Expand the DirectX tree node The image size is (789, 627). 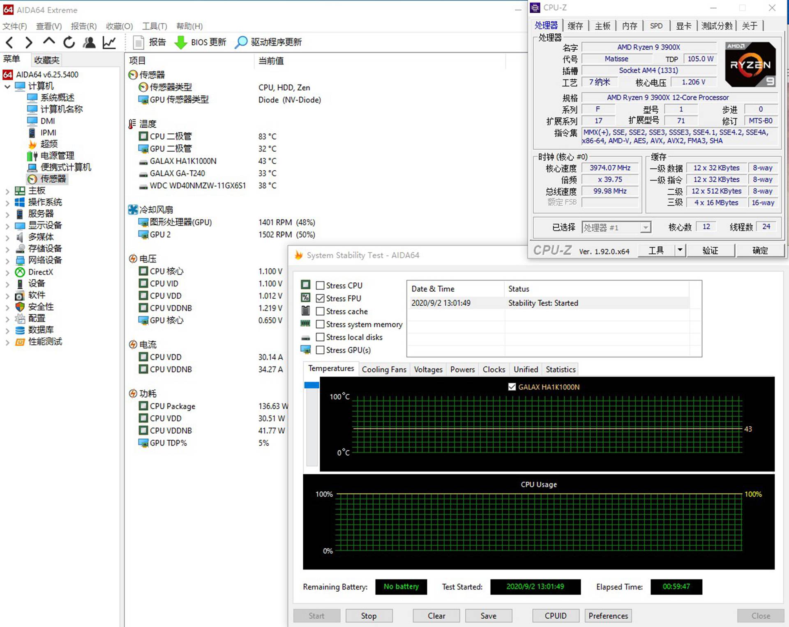7,272
